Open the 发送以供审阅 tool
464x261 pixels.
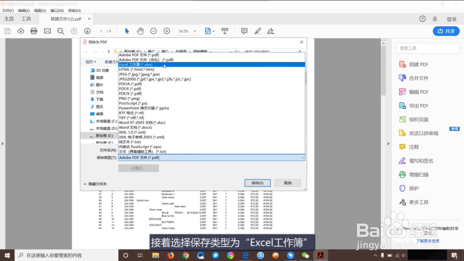click(419, 134)
